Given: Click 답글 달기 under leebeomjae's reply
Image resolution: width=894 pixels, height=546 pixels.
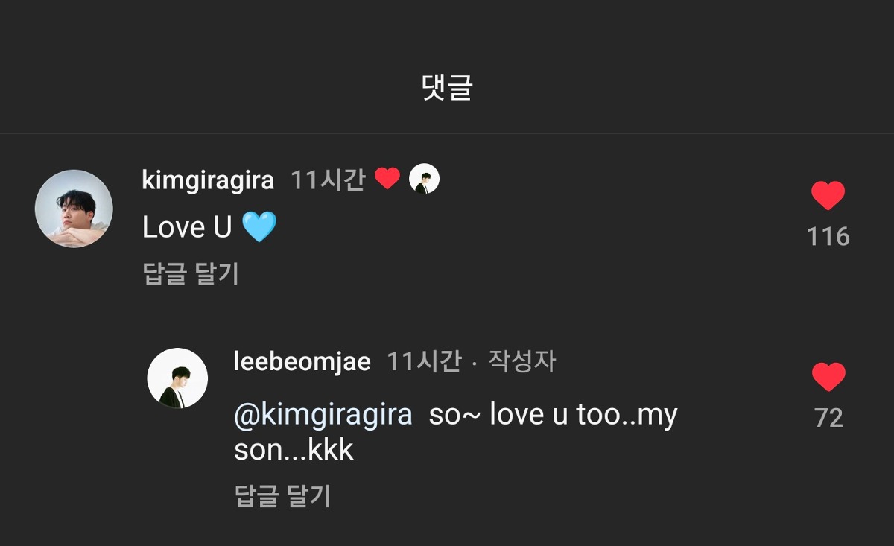Looking at the screenshot, I should pyautogui.click(x=282, y=495).
